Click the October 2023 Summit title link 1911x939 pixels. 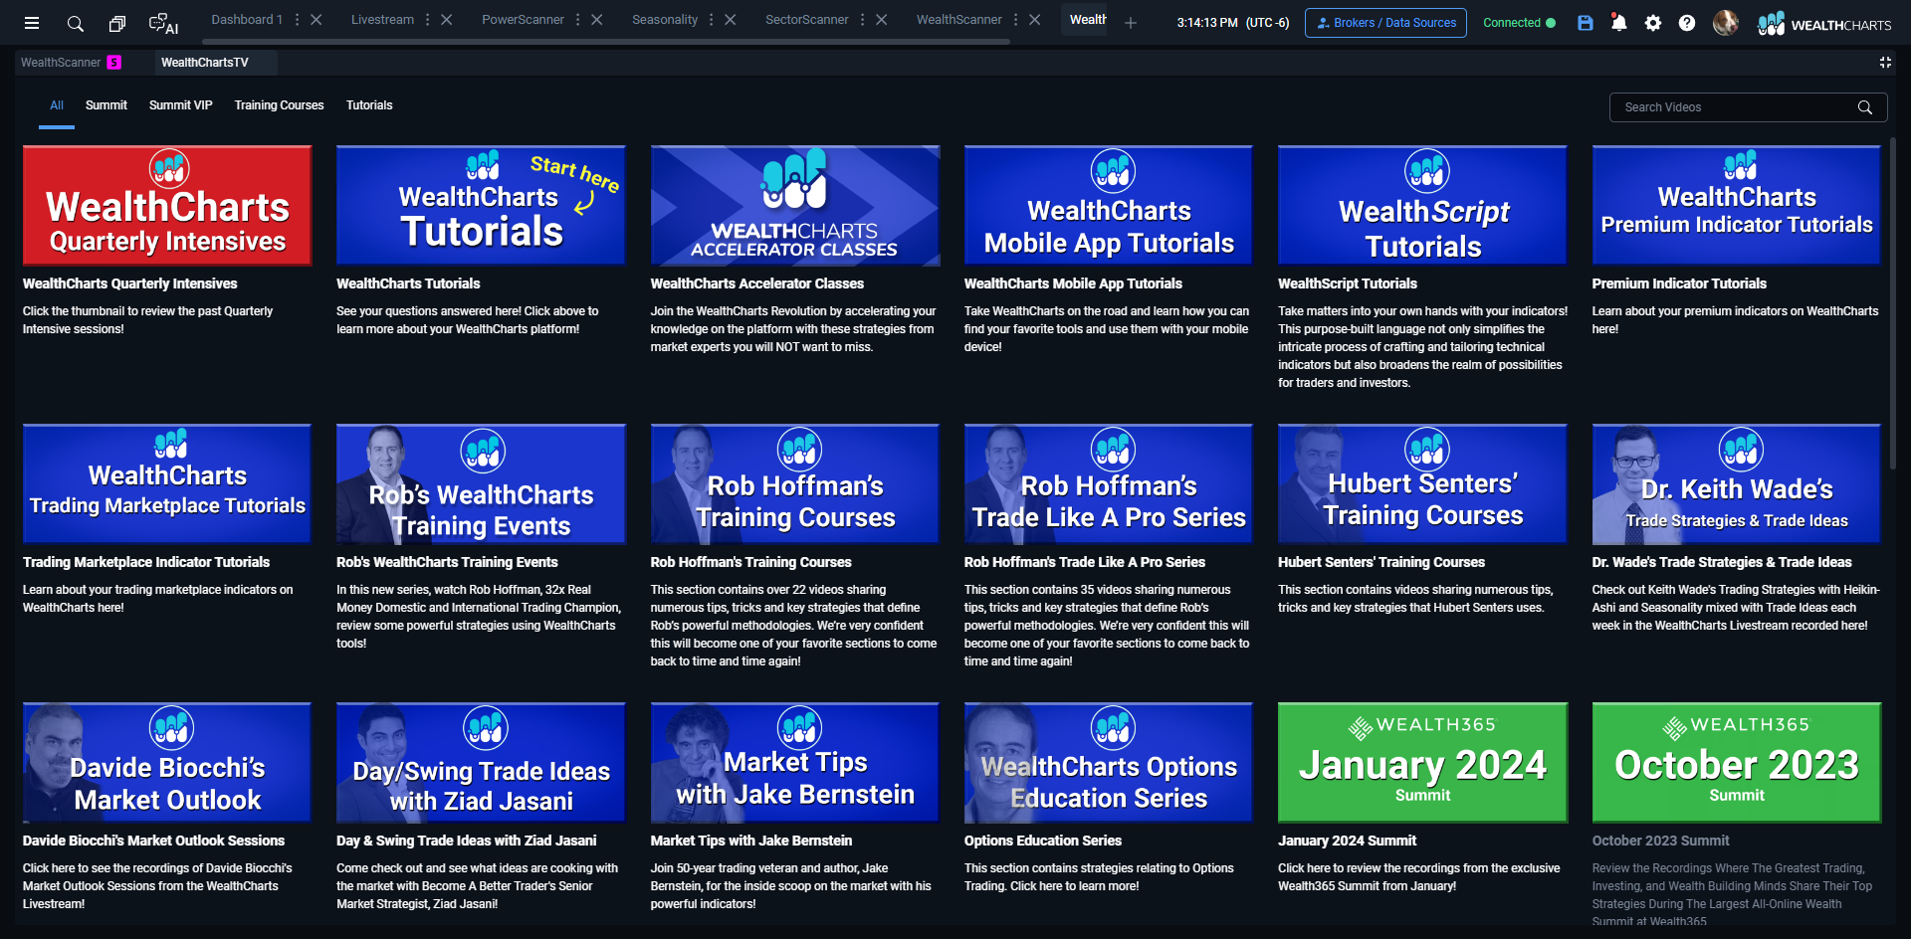click(x=1660, y=841)
